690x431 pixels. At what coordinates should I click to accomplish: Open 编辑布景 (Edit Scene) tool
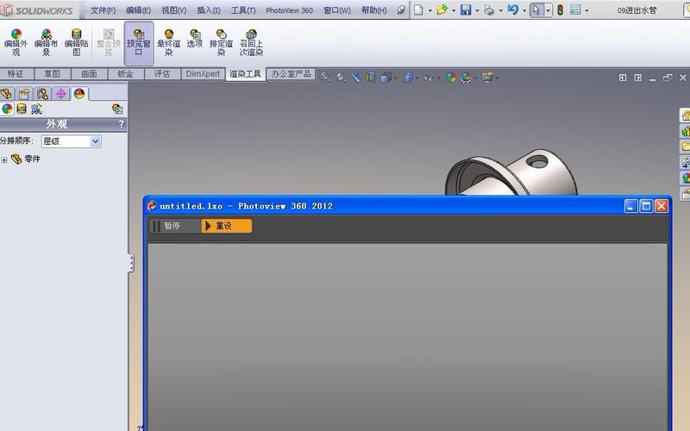point(46,42)
